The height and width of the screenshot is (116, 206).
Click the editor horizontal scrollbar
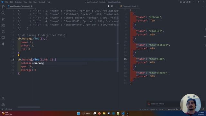29,107
